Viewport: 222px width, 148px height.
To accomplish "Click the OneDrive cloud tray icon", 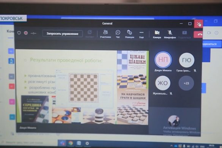I will pyautogui.click(x=176, y=146).
